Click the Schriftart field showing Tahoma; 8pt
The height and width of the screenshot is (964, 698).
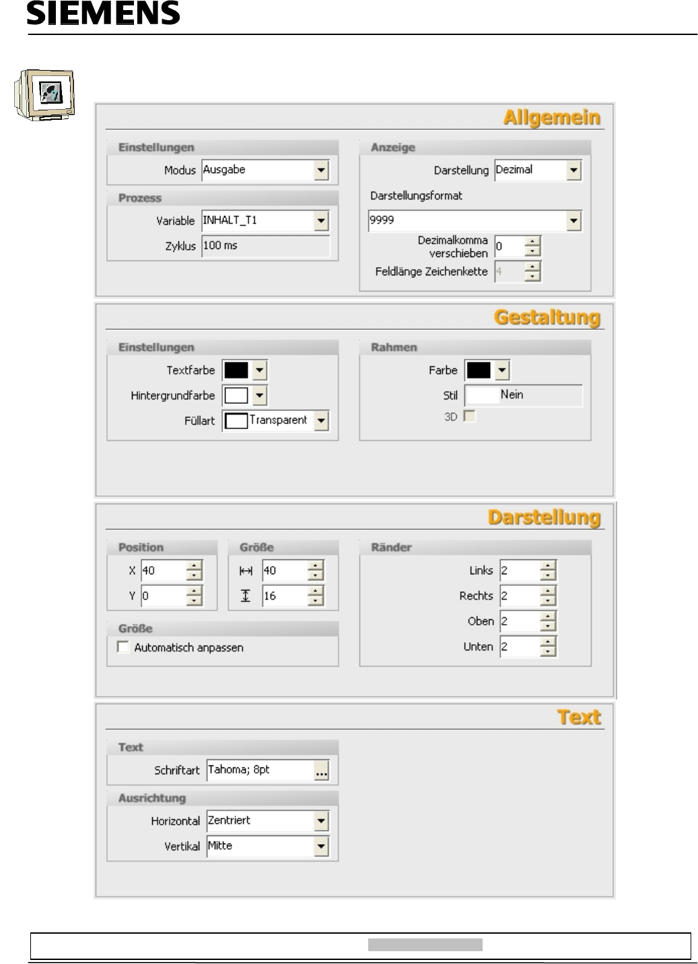(x=260, y=771)
